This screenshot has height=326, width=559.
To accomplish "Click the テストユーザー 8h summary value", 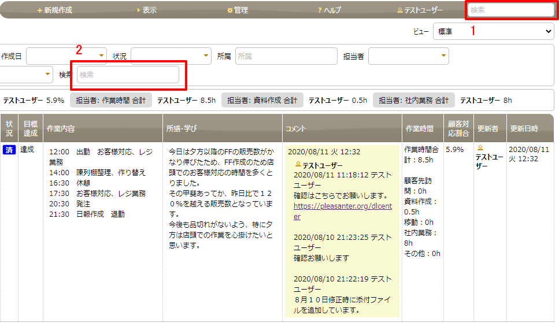I will click(486, 101).
